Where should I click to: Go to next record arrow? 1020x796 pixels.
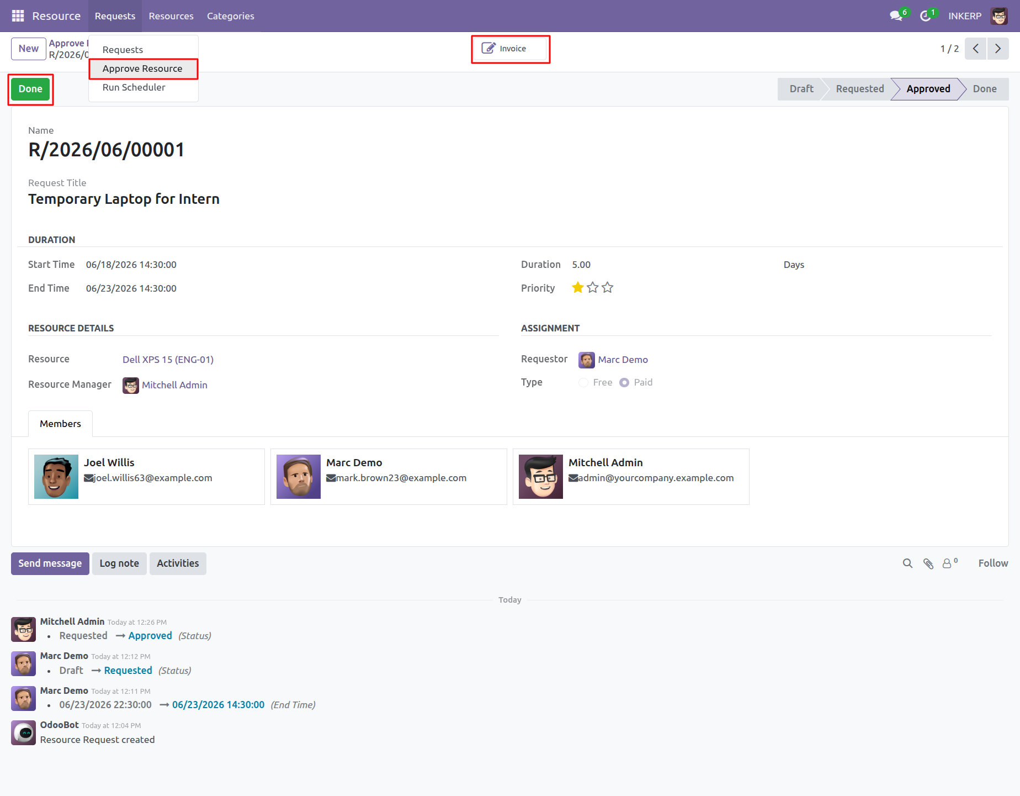[998, 49]
